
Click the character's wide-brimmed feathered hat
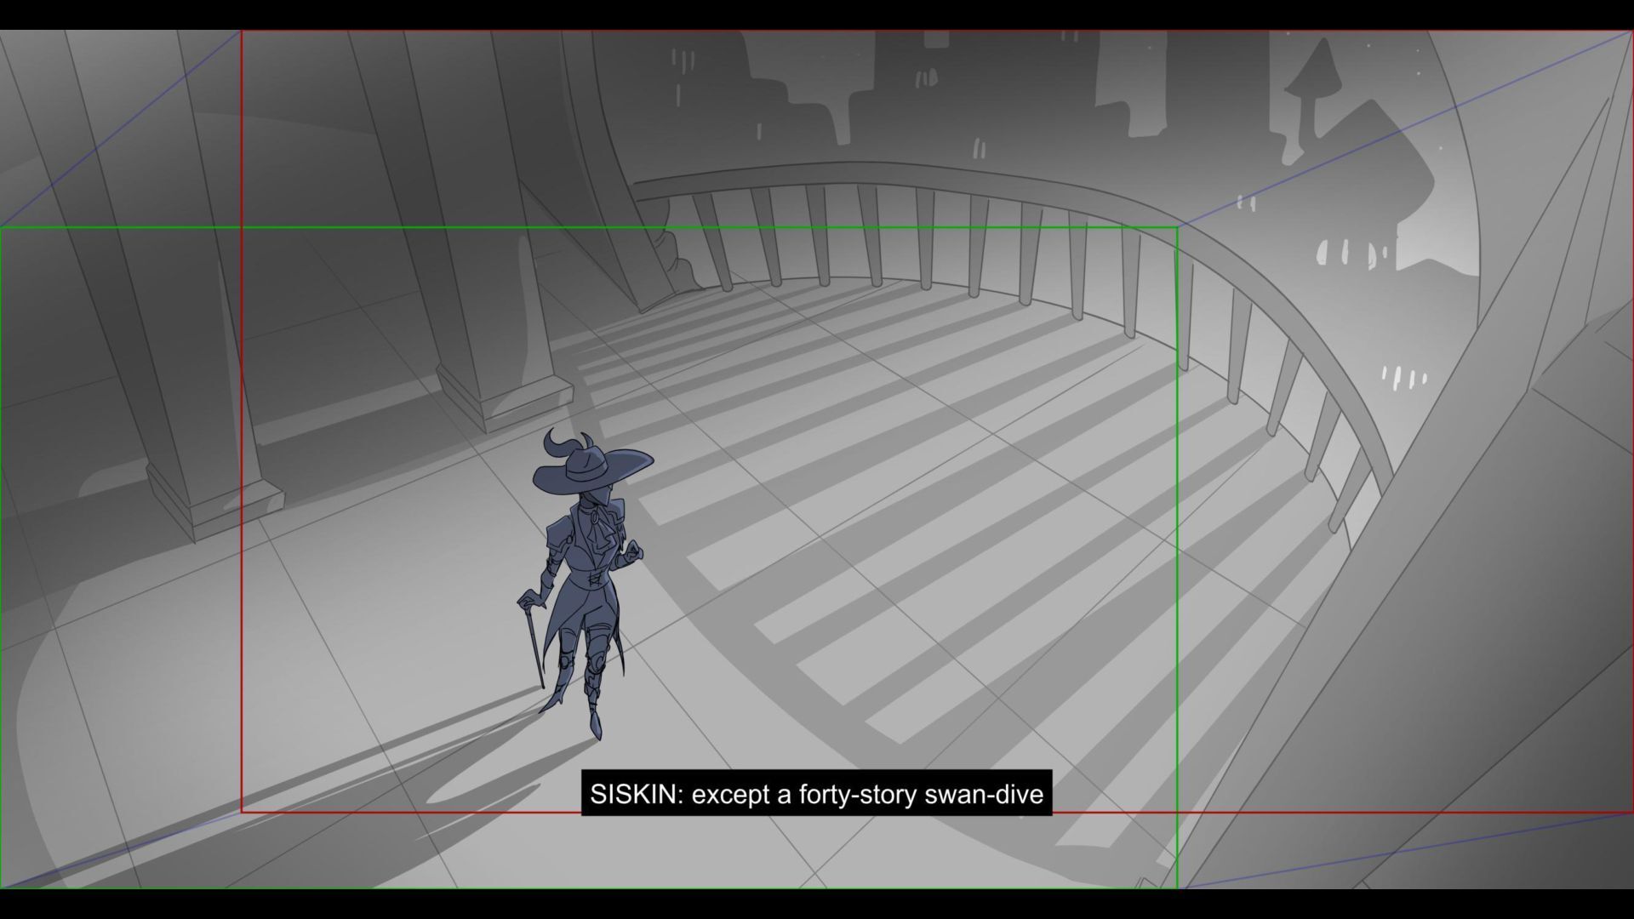click(591, 469)
